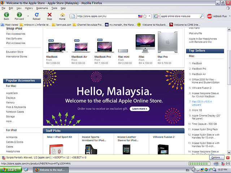The image size is (231, 173).
Task: Go to the Home page icon
Action: point(62,15)
